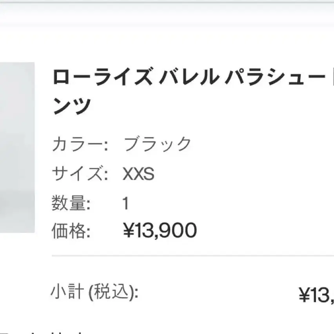Select the XXS size value
This screenshot has width=334, height=334.
tap(138, 174)
